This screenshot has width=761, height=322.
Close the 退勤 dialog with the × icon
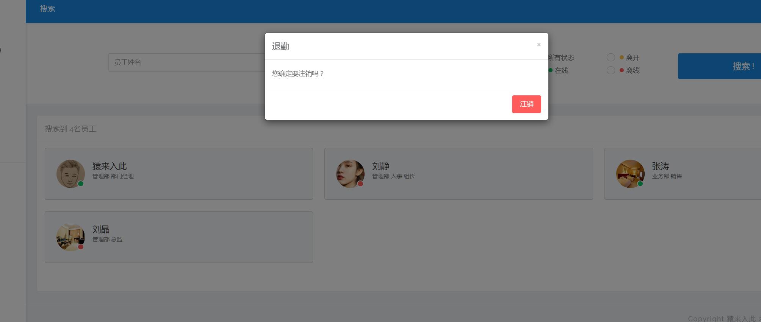pos(539,45)
